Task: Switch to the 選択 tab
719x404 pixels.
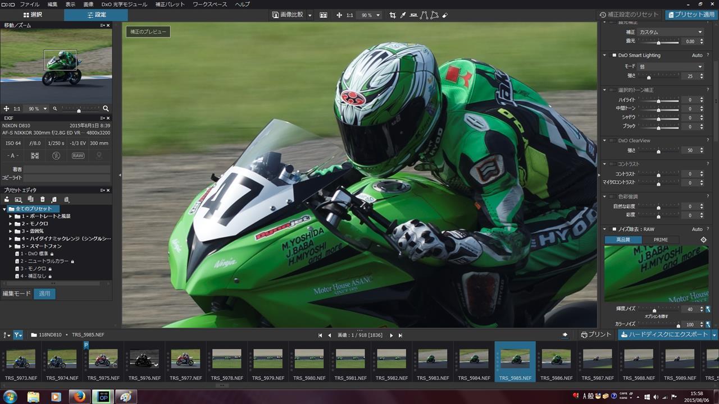Action: 33,15
